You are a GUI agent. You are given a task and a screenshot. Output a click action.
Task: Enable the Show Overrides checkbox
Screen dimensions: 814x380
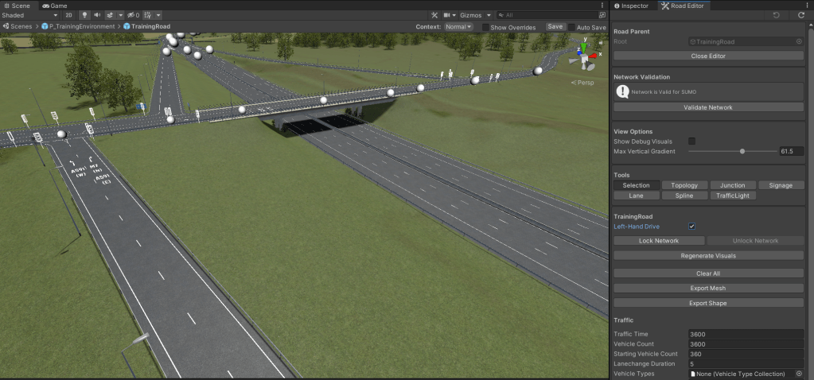[486, 26]
